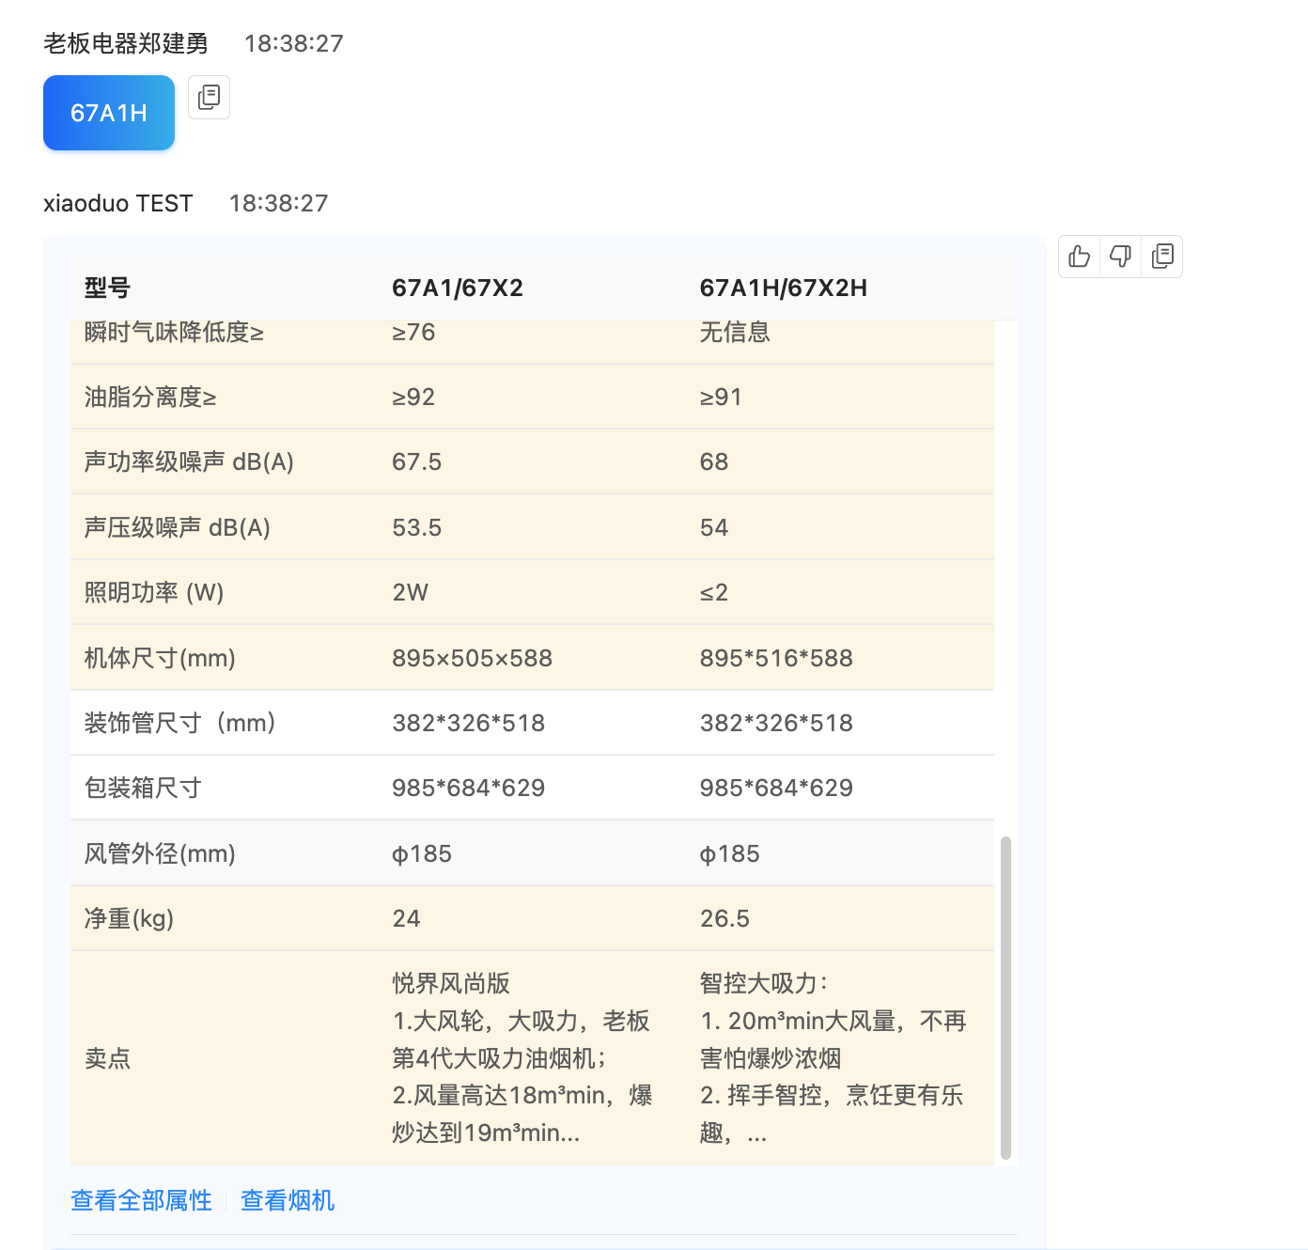Click the 声压级噪声 dB(A) label
Screen dimensions: 1308x1250
click(x=178, y=527)
